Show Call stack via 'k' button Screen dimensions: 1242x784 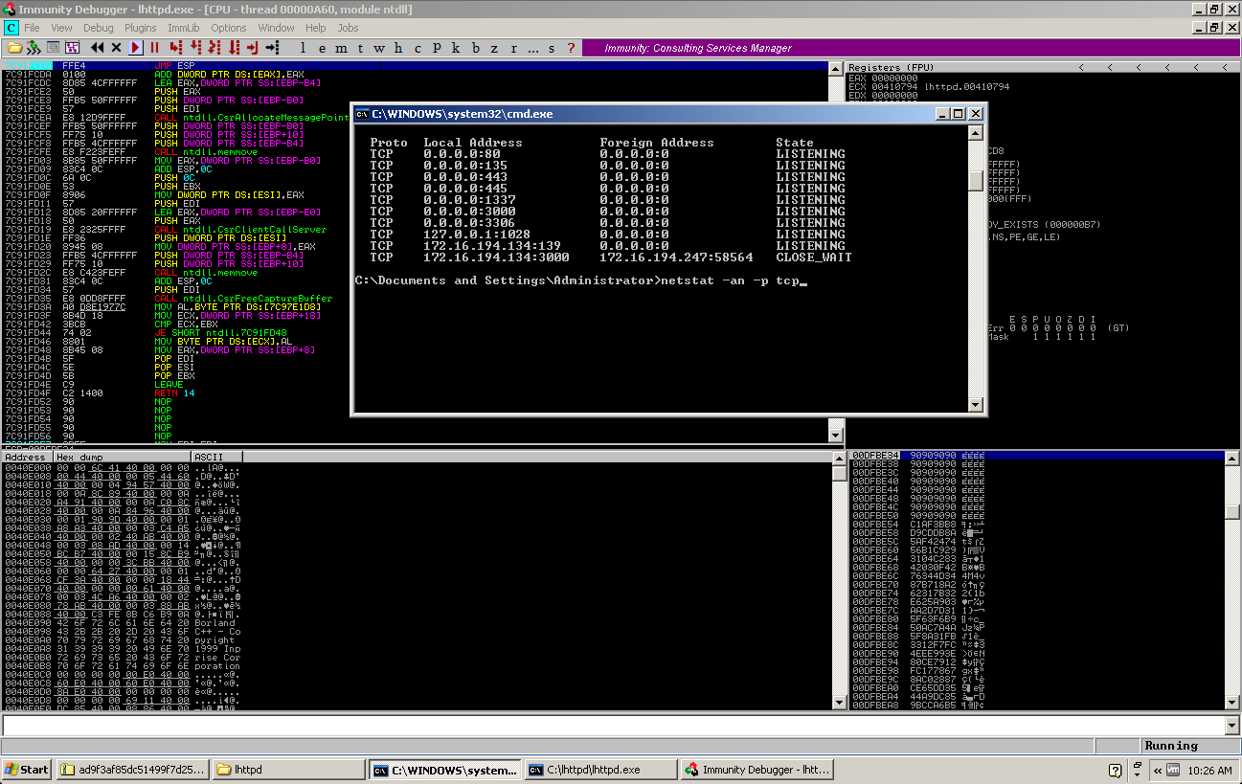point(456,48)
